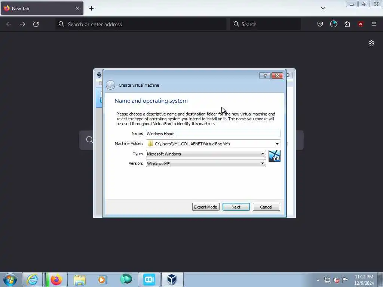The image size is (383, 287).
Task: Edit the Name field containing Windows Home
Action: 213,134
